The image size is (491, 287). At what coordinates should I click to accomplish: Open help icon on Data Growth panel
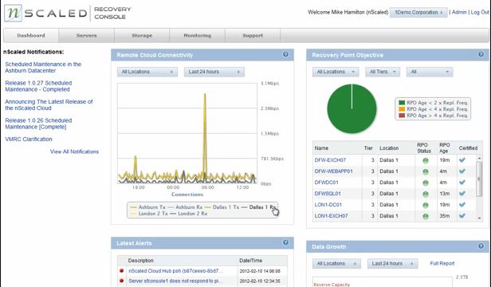(x=481, y=246)
